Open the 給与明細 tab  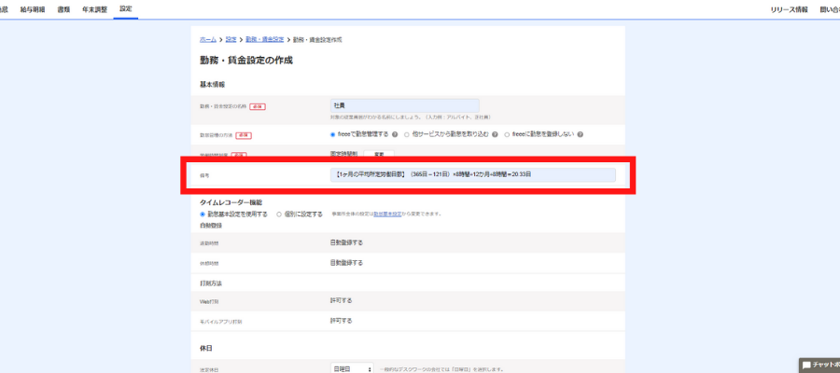33,8
